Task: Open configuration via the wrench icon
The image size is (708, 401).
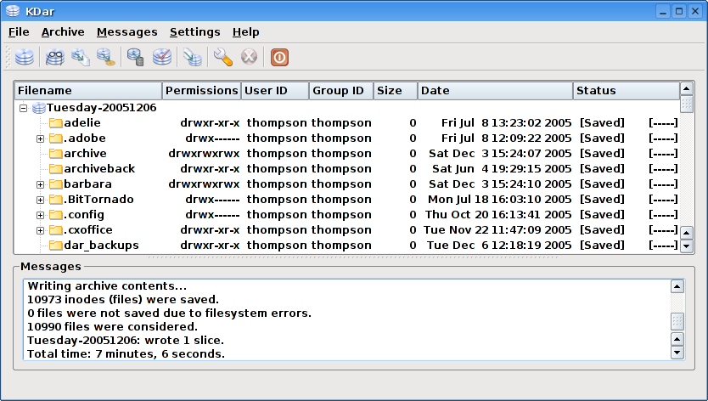Action: coord(222,58)
